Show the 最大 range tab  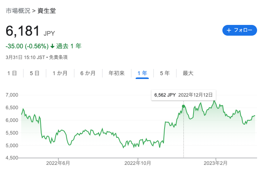[x=188, y=73]
